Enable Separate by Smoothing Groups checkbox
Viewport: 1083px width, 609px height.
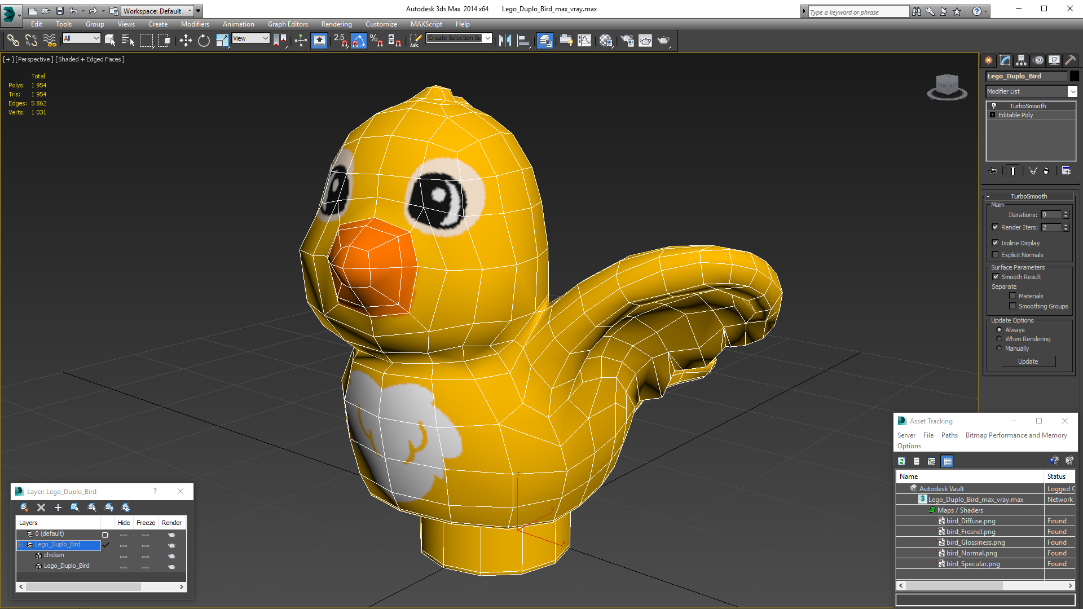[1012, 306]
